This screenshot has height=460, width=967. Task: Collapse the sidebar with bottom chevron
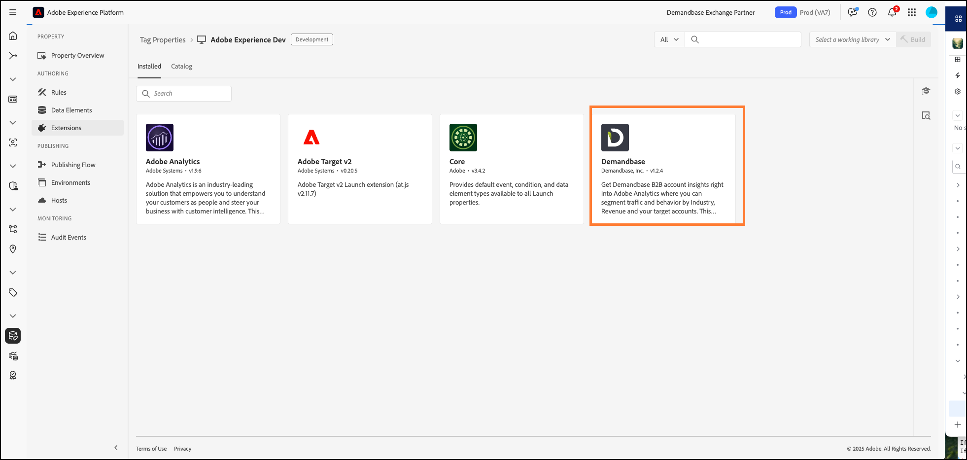click(116, 448)
